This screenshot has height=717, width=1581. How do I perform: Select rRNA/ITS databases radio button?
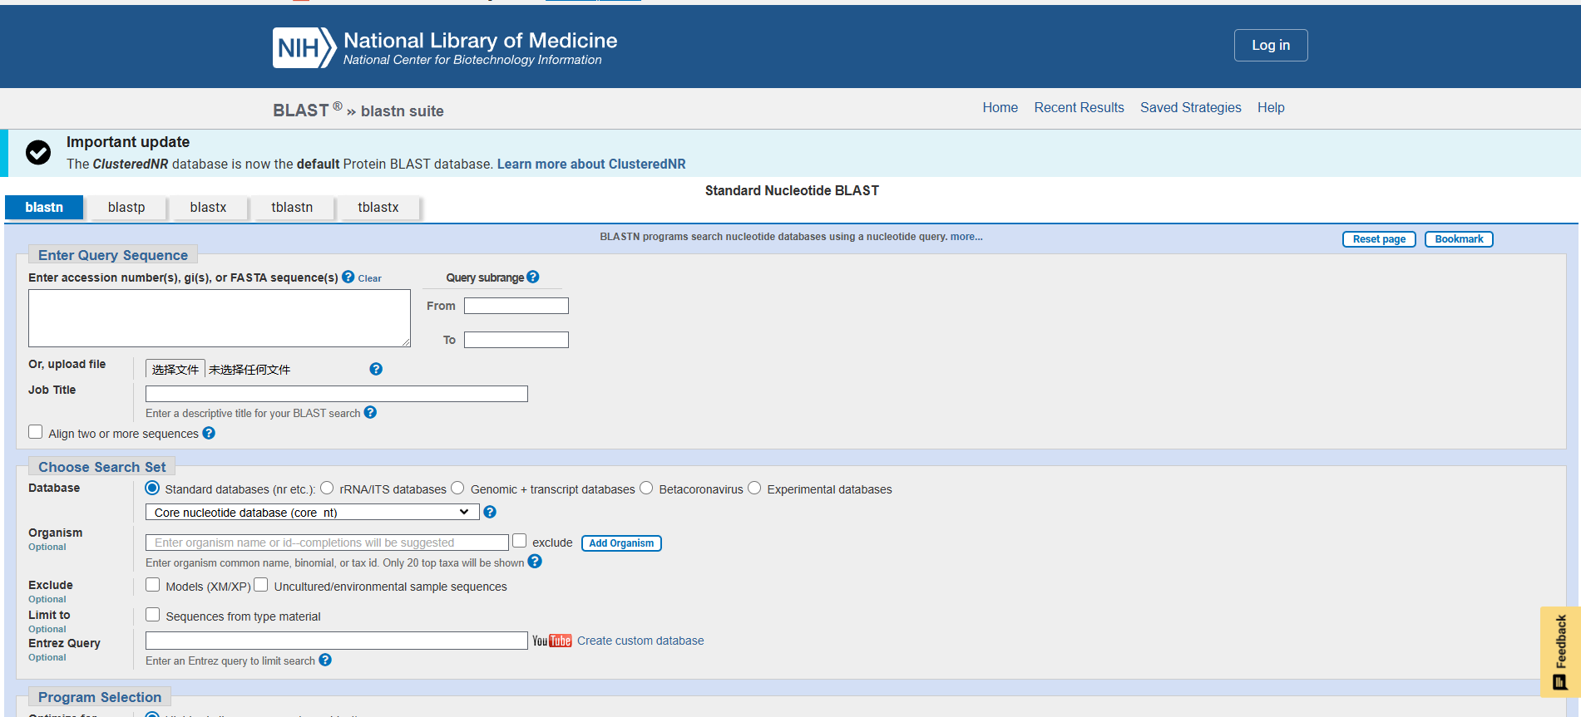point(327,489)
